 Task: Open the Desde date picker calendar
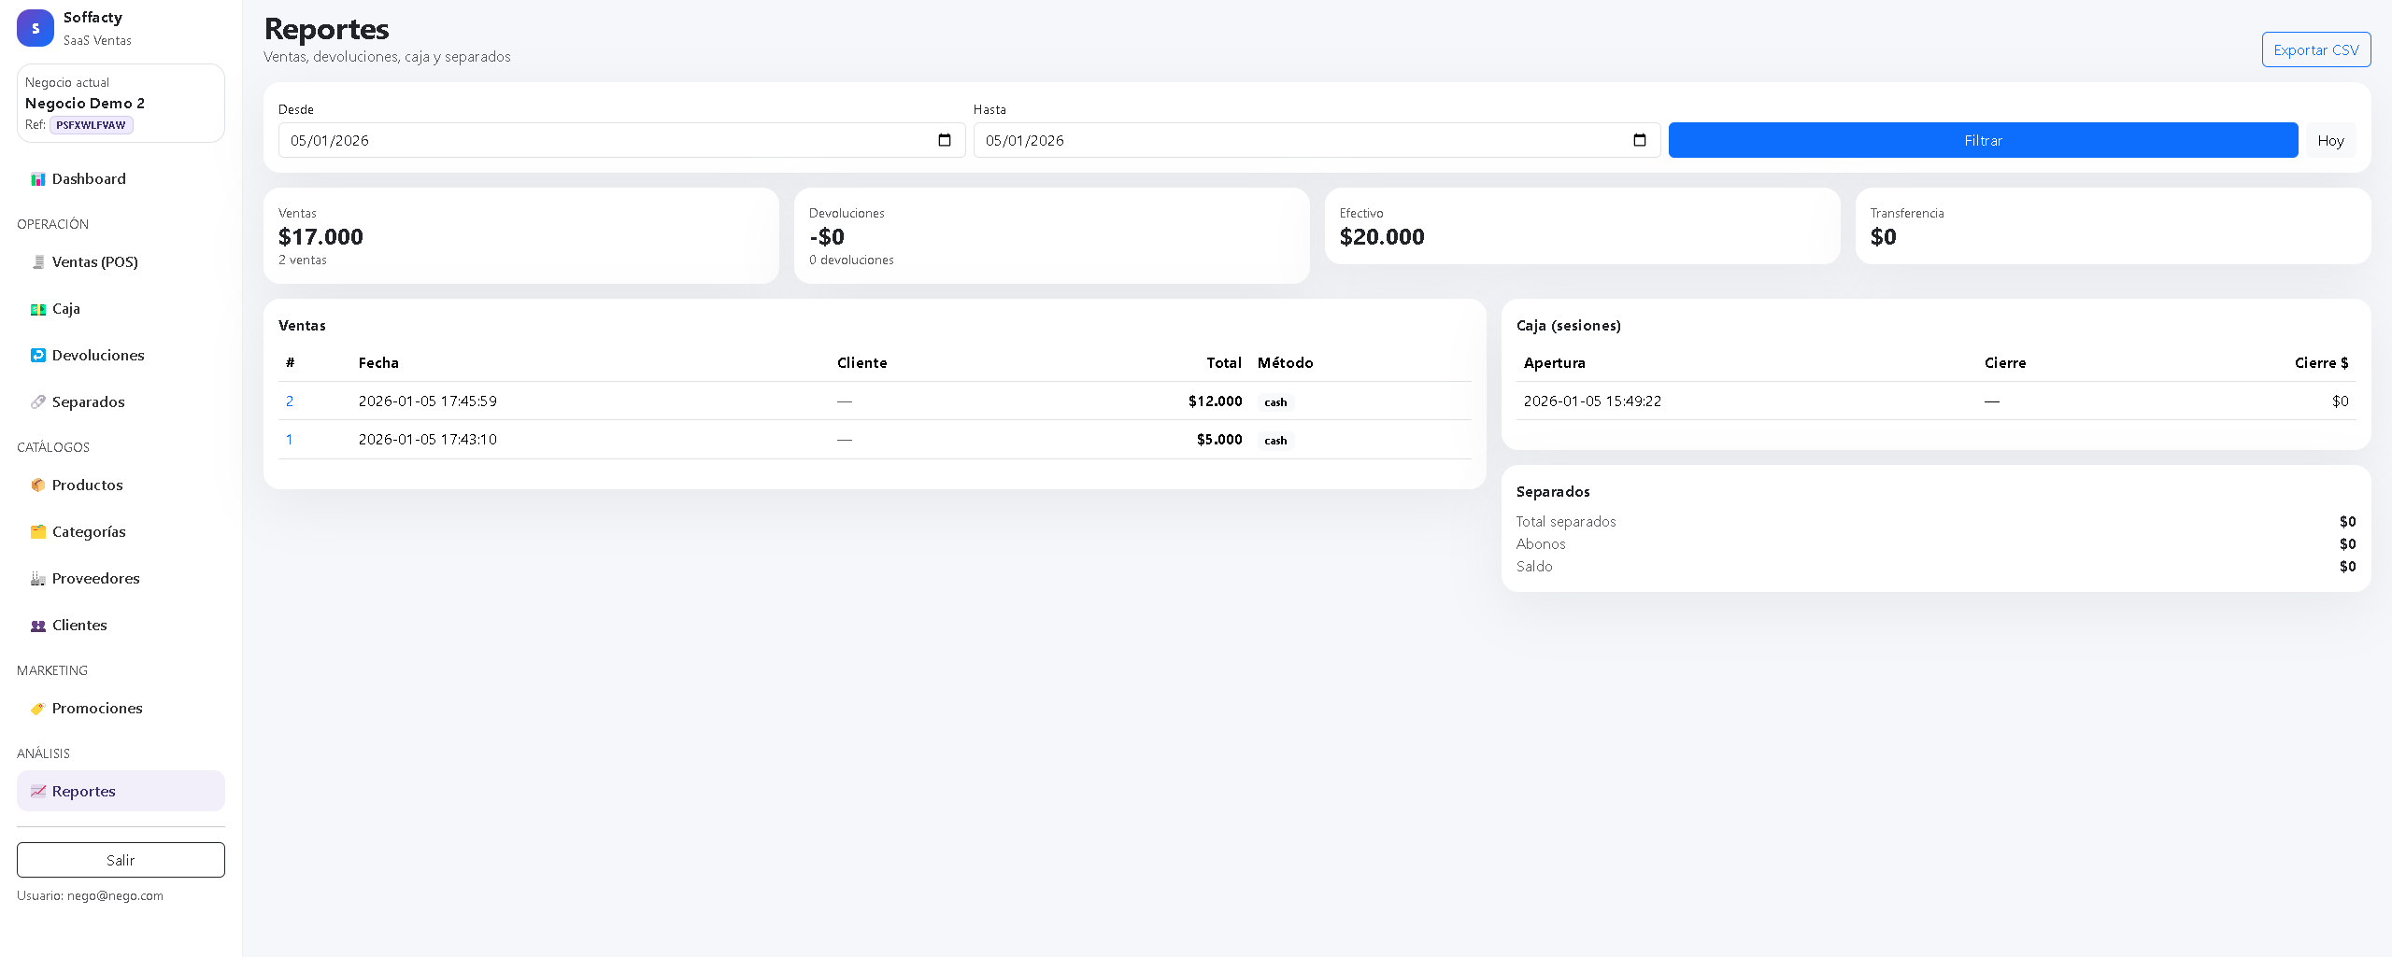[945, 140]
